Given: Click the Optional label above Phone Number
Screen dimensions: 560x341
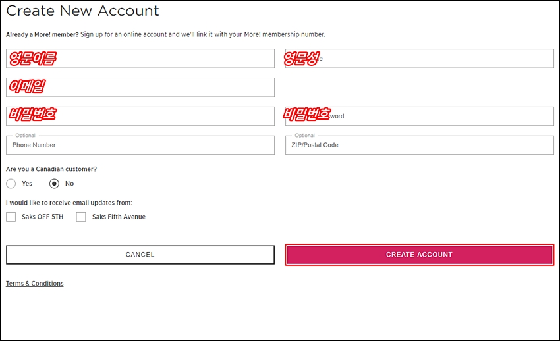Looking at the screenshot, I should pos(25,136).
